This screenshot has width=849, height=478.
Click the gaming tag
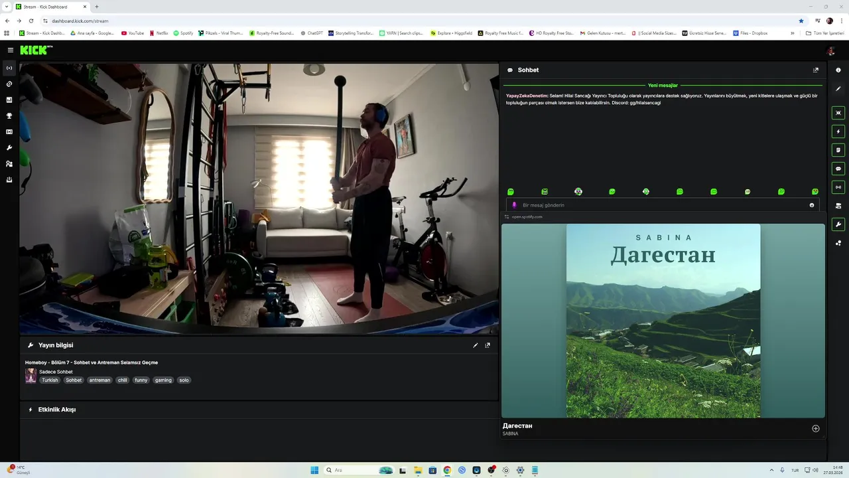tap(163, 380)
